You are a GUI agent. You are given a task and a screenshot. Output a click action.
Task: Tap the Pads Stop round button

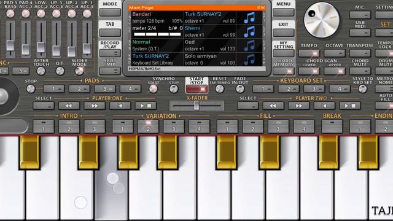click(31, 88)
